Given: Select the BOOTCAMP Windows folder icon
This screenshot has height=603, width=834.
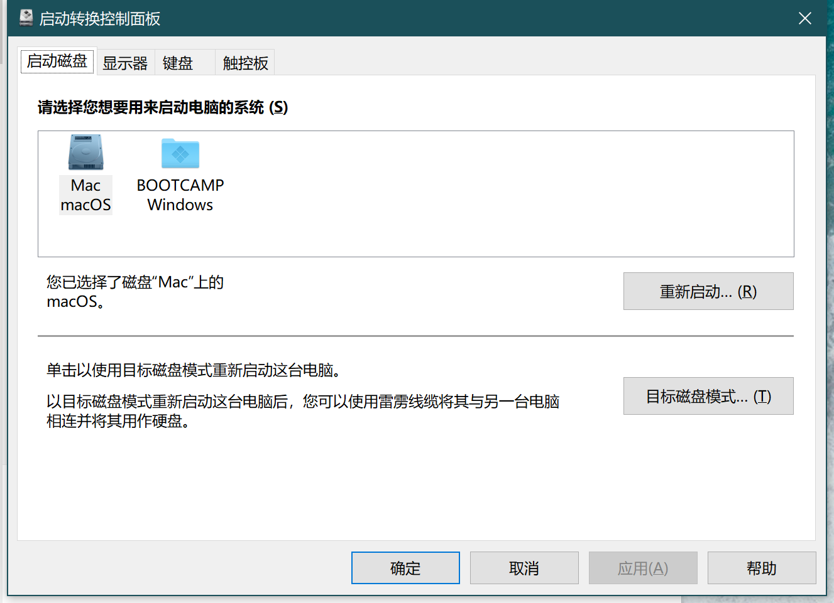Looking at the screenshot, I should coord(180,153).
